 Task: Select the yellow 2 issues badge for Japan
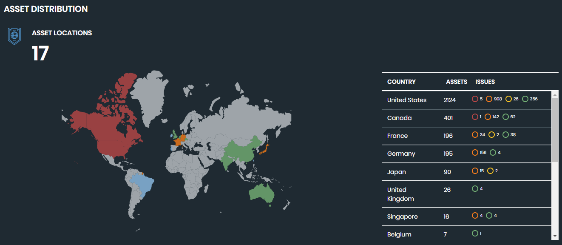point(491,170)
